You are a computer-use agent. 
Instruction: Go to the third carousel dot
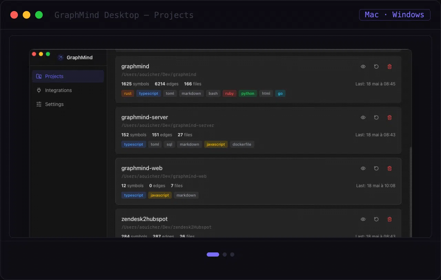tap(232, 254)
